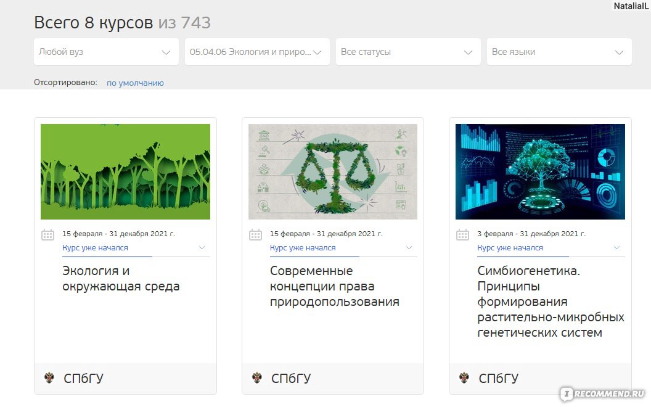Open course 'Экология и окружающая среда'
The image size is (651, 407).
pos(121,278)
